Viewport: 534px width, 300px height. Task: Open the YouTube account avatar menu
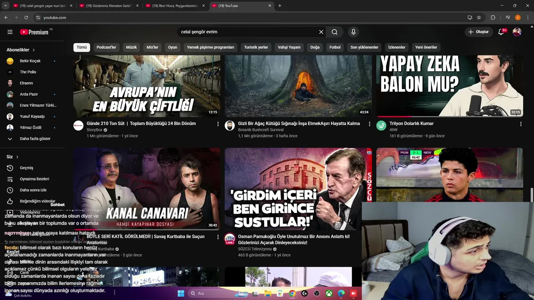pyautogui.click(x=517, y=32)
